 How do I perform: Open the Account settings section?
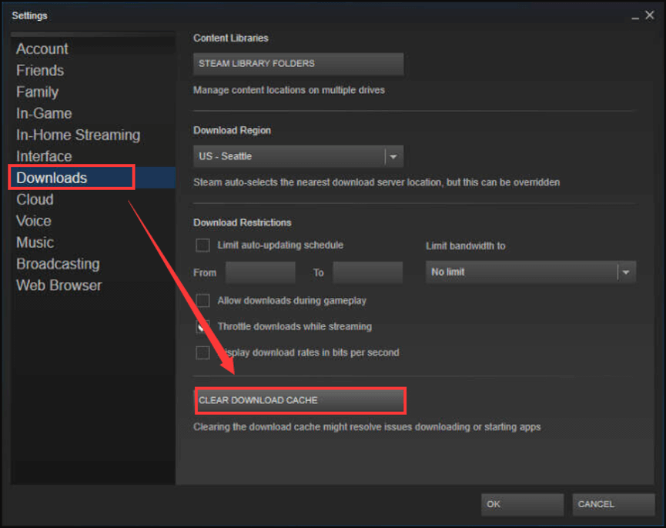[93, 48]
